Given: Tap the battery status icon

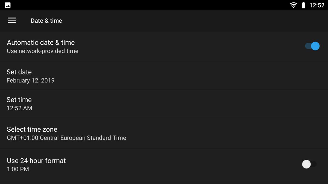Looking at the screenshot, I should click(303, 5).
